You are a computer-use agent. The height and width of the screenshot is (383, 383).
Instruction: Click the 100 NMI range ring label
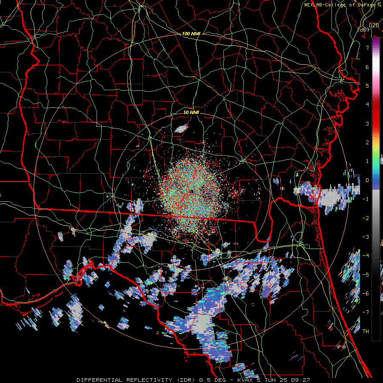(x=191, y=34)
